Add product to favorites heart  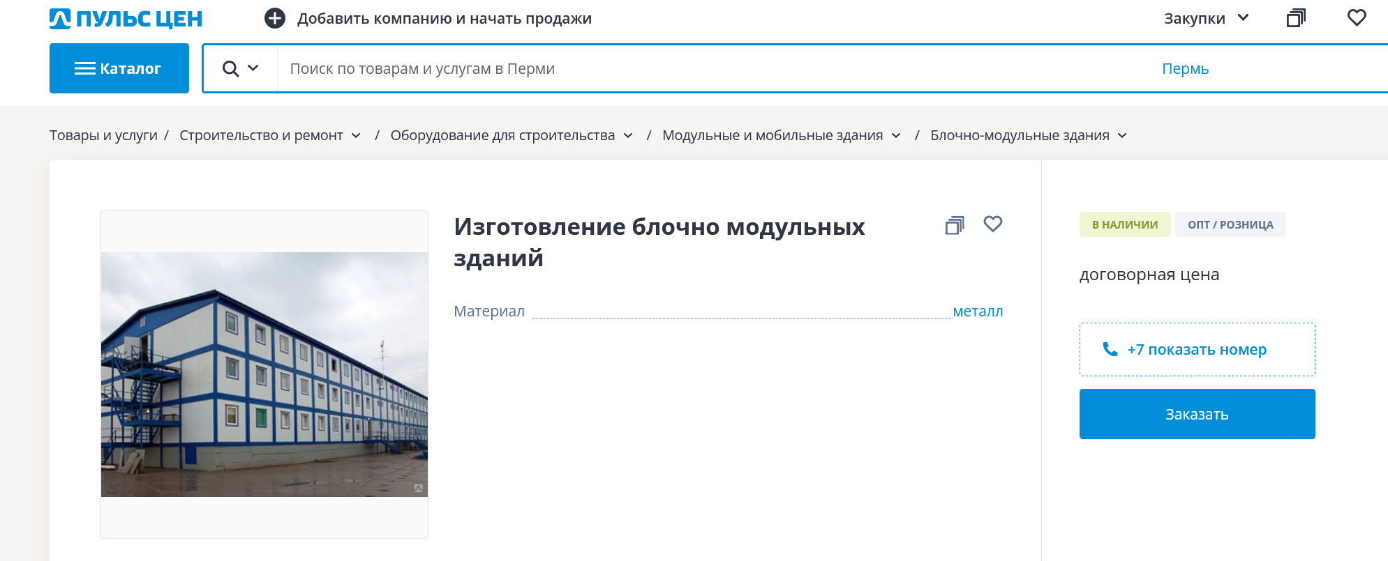pyautogui.click(x=993, y=224)
